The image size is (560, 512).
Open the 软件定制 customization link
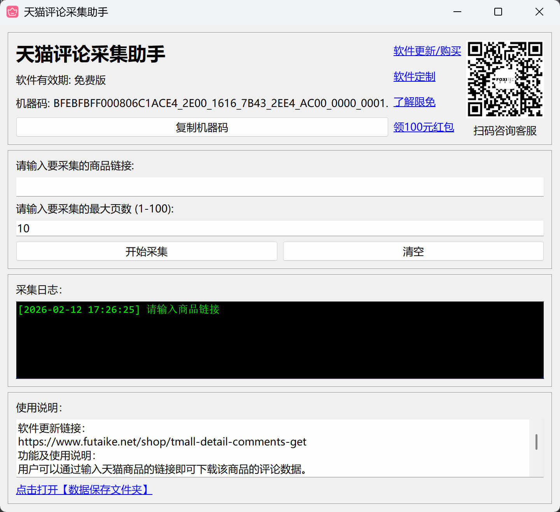pos(414,77)
